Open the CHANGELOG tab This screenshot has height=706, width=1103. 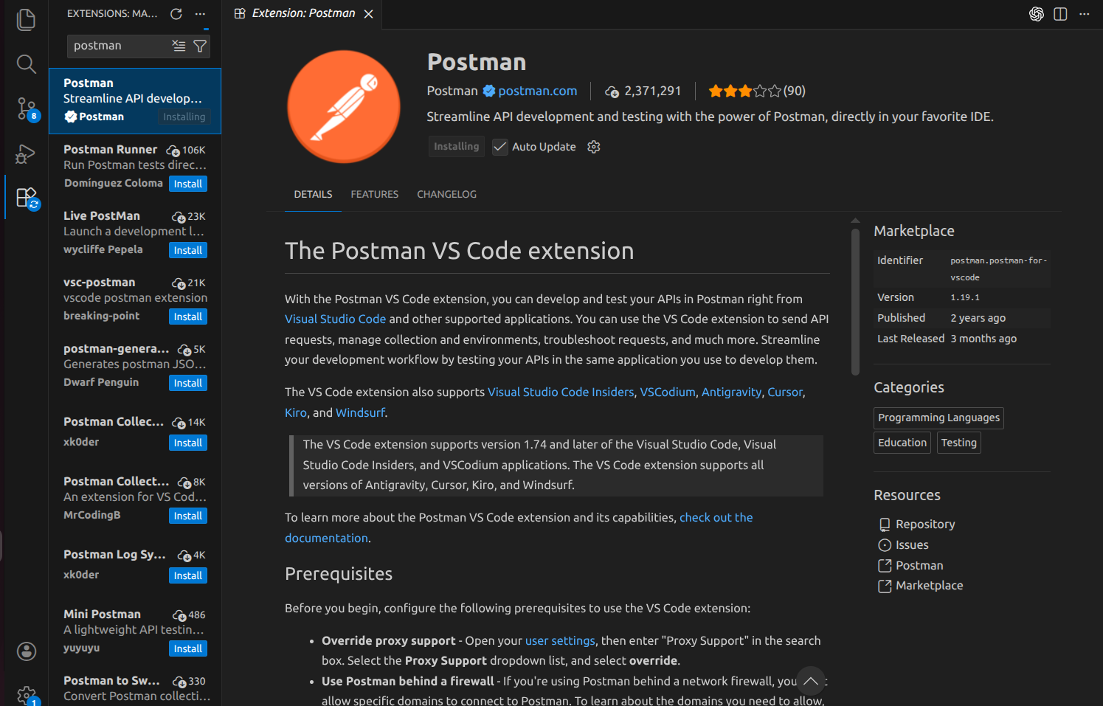pos(446,194)
